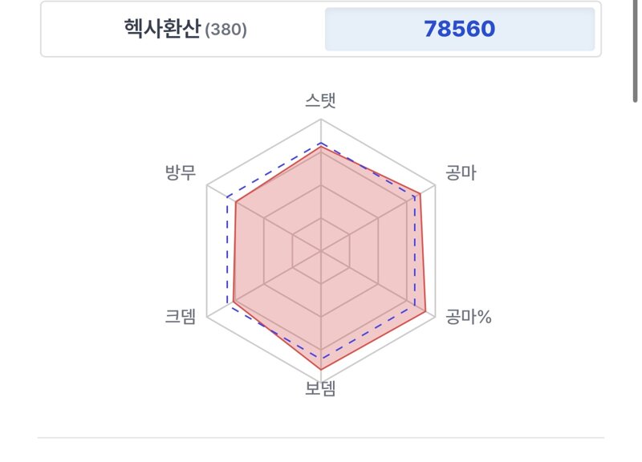Click the red data point on 방무 axis
The width and height of the screenshot is (642, 462).
point(236,202)
